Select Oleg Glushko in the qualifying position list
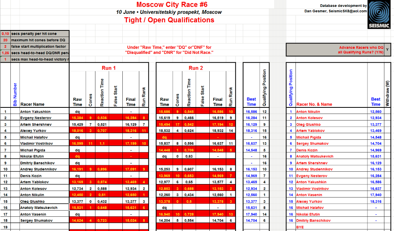 308,124
